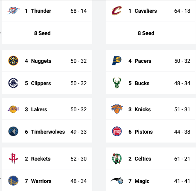Click the Warriors 48 - 34 record

[78, 181]
